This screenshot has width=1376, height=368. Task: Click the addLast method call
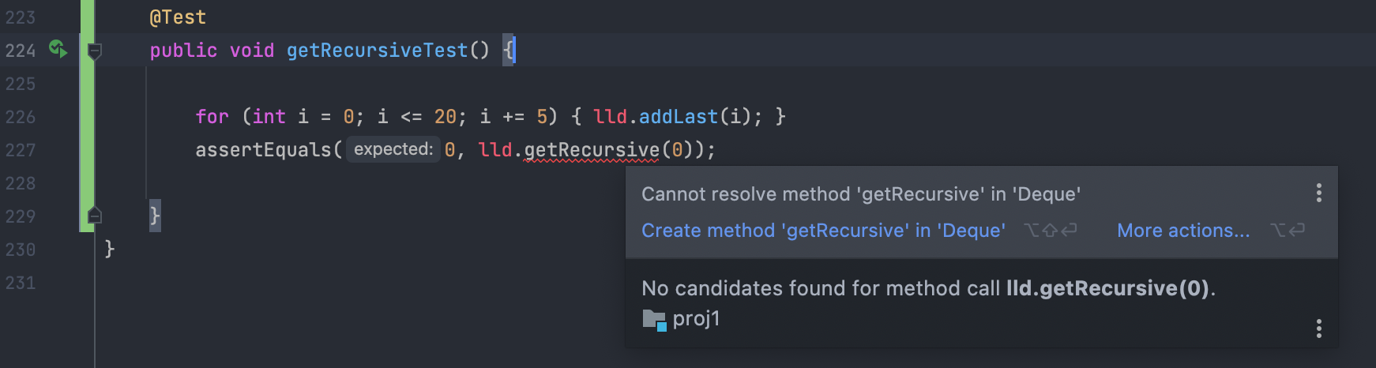tap(679, 117)
